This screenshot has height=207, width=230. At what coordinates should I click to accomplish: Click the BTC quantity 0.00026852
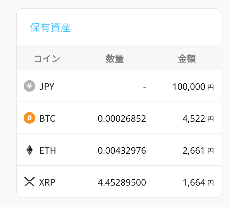122,119
